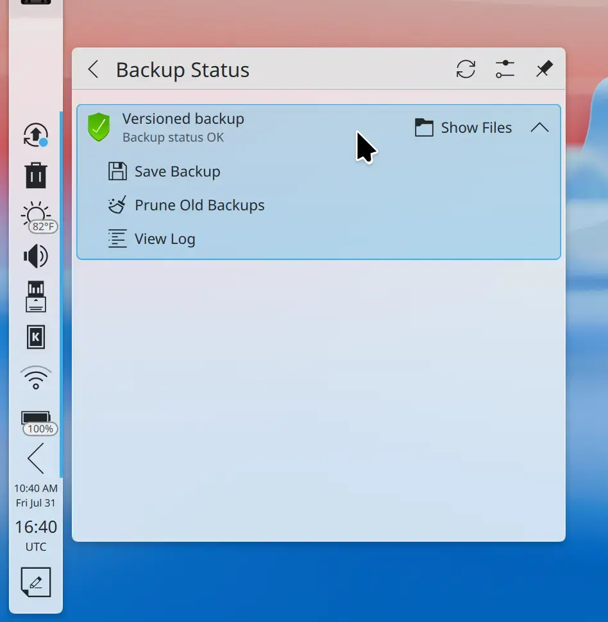Collapse the system tray hidden icons arrow
This screenshot has width=608, height=622.
click(36, 458)
